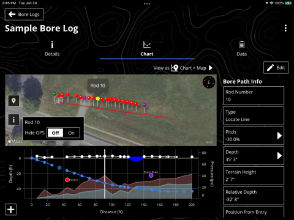Click the Wi-Fi status icon

pos(271,3)
